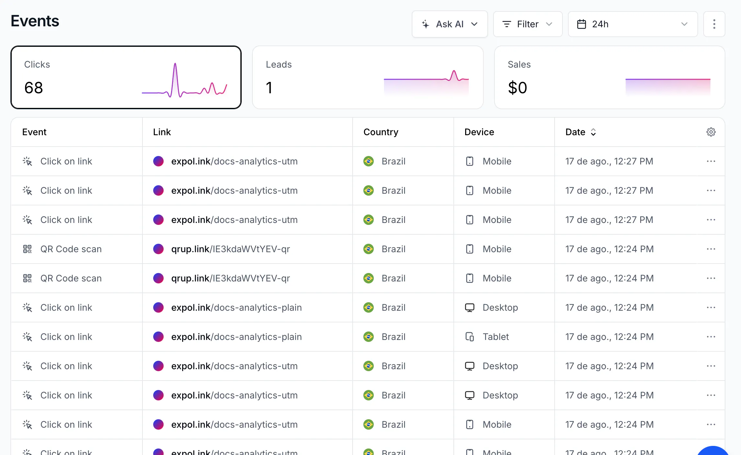Click the Tablet device icon
This screenshot has height=455, width=741.
click(x=469, y=337)
